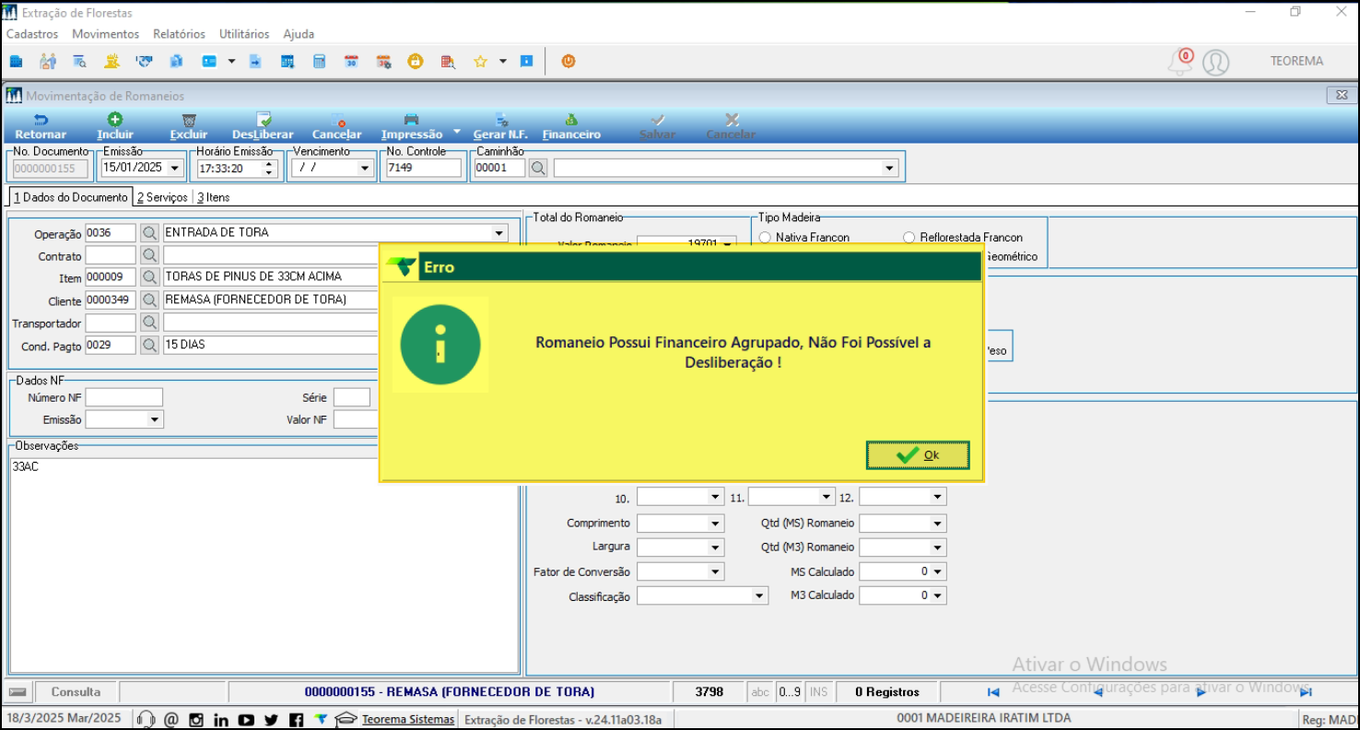
Task: Select the Nativa Francon radio button
Action: pos(765,237)
